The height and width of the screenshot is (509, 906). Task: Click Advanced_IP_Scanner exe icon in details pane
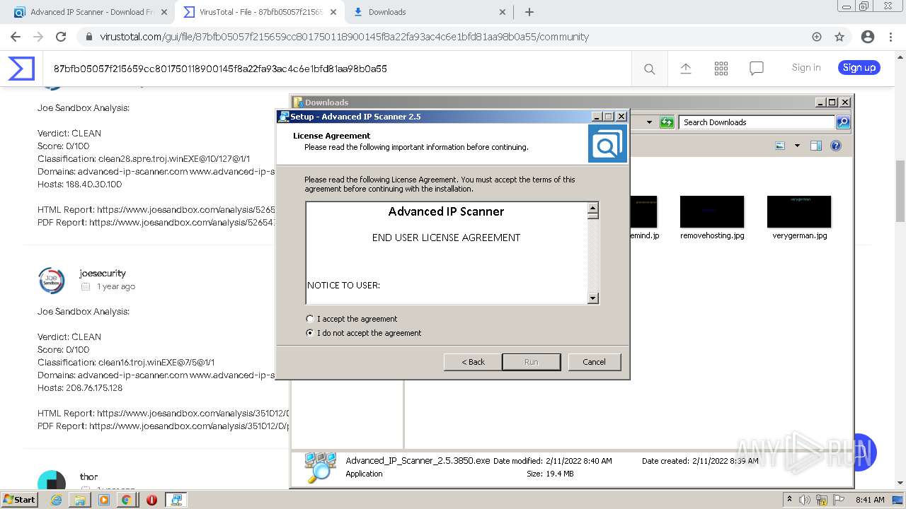pyautogui.click(x=320, y=467)
